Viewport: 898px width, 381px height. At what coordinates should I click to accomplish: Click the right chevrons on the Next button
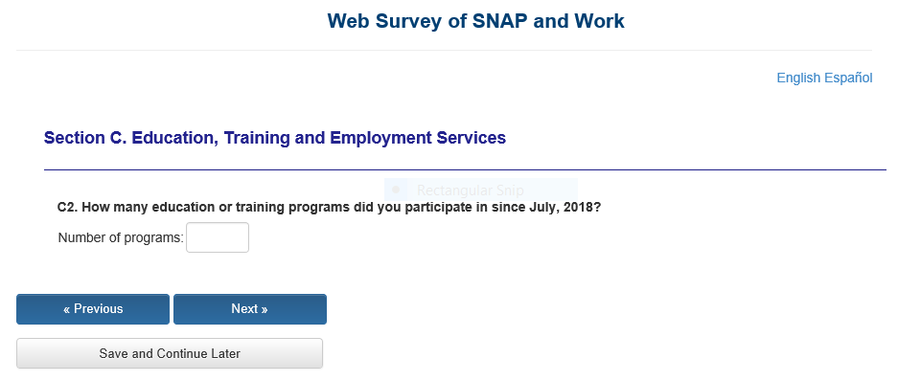click(x=264, y=309)
